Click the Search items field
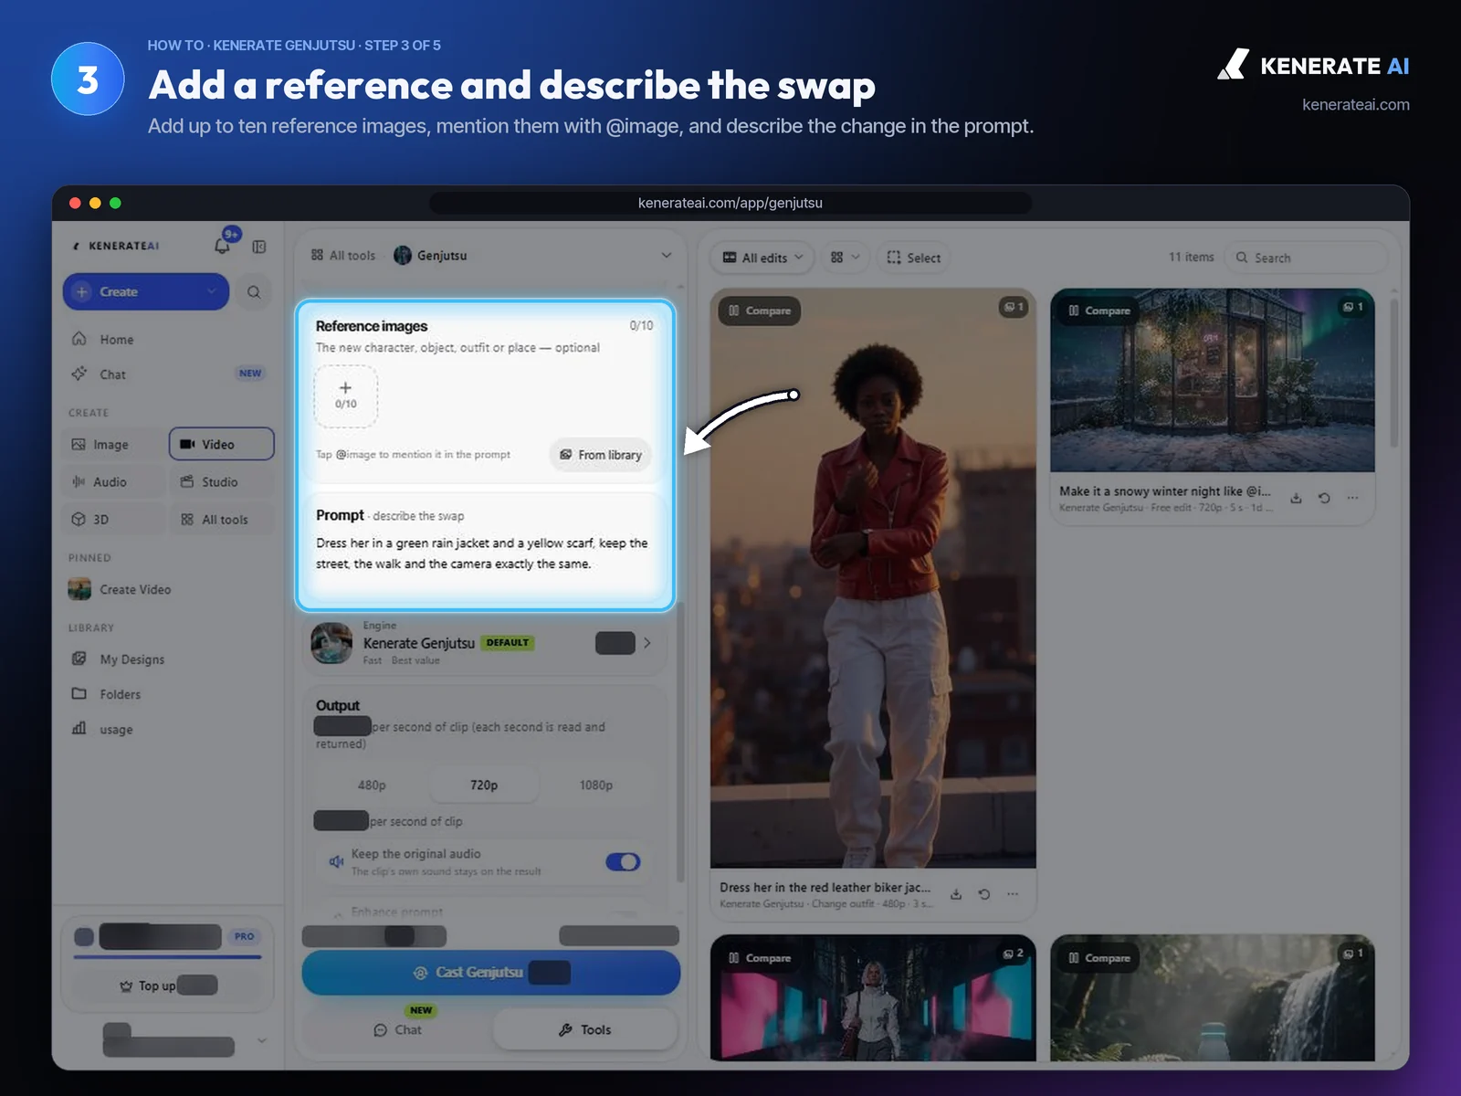The height and width of the screenshot is (1096, 1461). (x=1306, y=258)
